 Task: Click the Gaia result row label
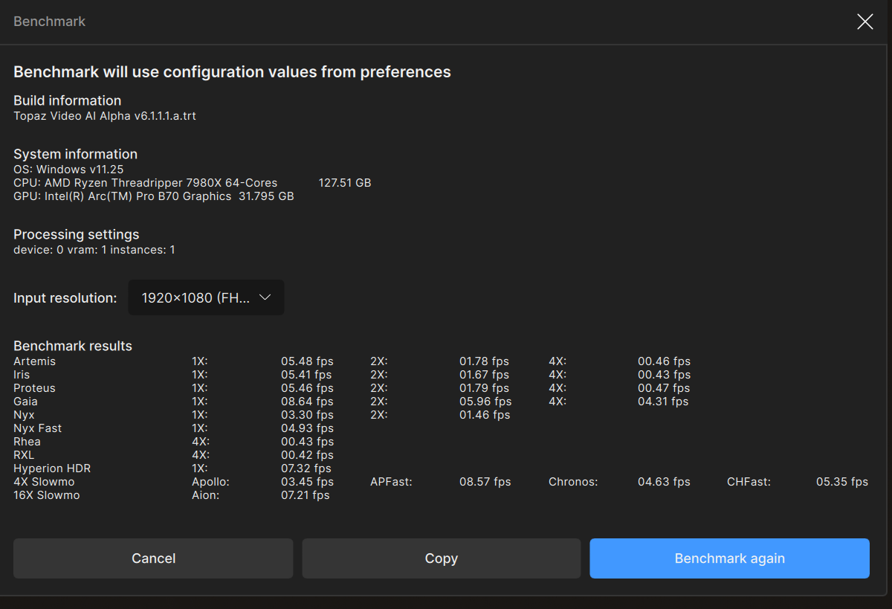click(25, 402)
